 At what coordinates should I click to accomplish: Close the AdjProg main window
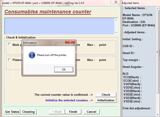coord(116,2)
